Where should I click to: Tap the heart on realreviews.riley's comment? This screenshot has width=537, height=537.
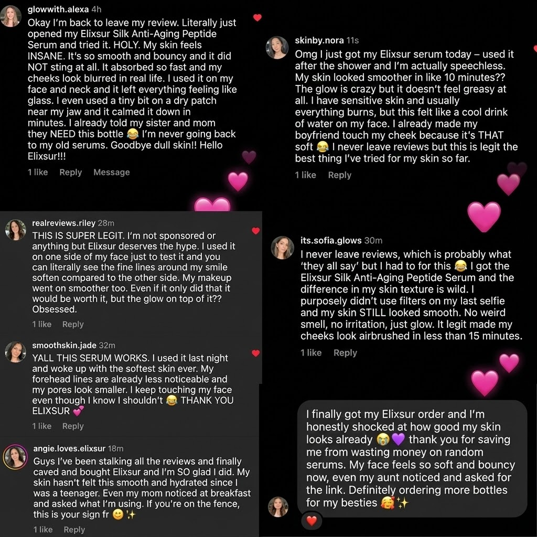[255, 231]
